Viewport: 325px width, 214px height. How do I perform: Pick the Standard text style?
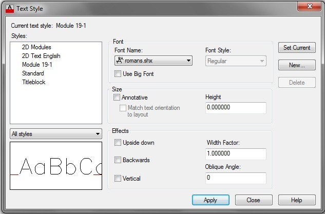(x=33, y=73)
